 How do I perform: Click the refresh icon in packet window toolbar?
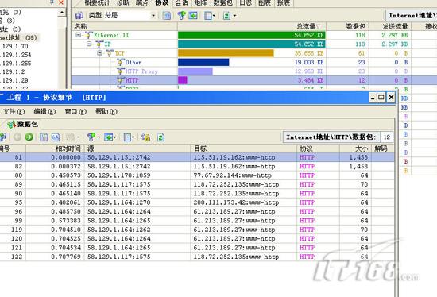pyautogui.click(x=160, y=137)
